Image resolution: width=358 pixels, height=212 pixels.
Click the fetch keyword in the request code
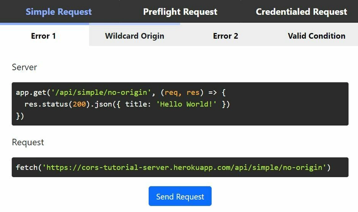[x=26, y=168]
